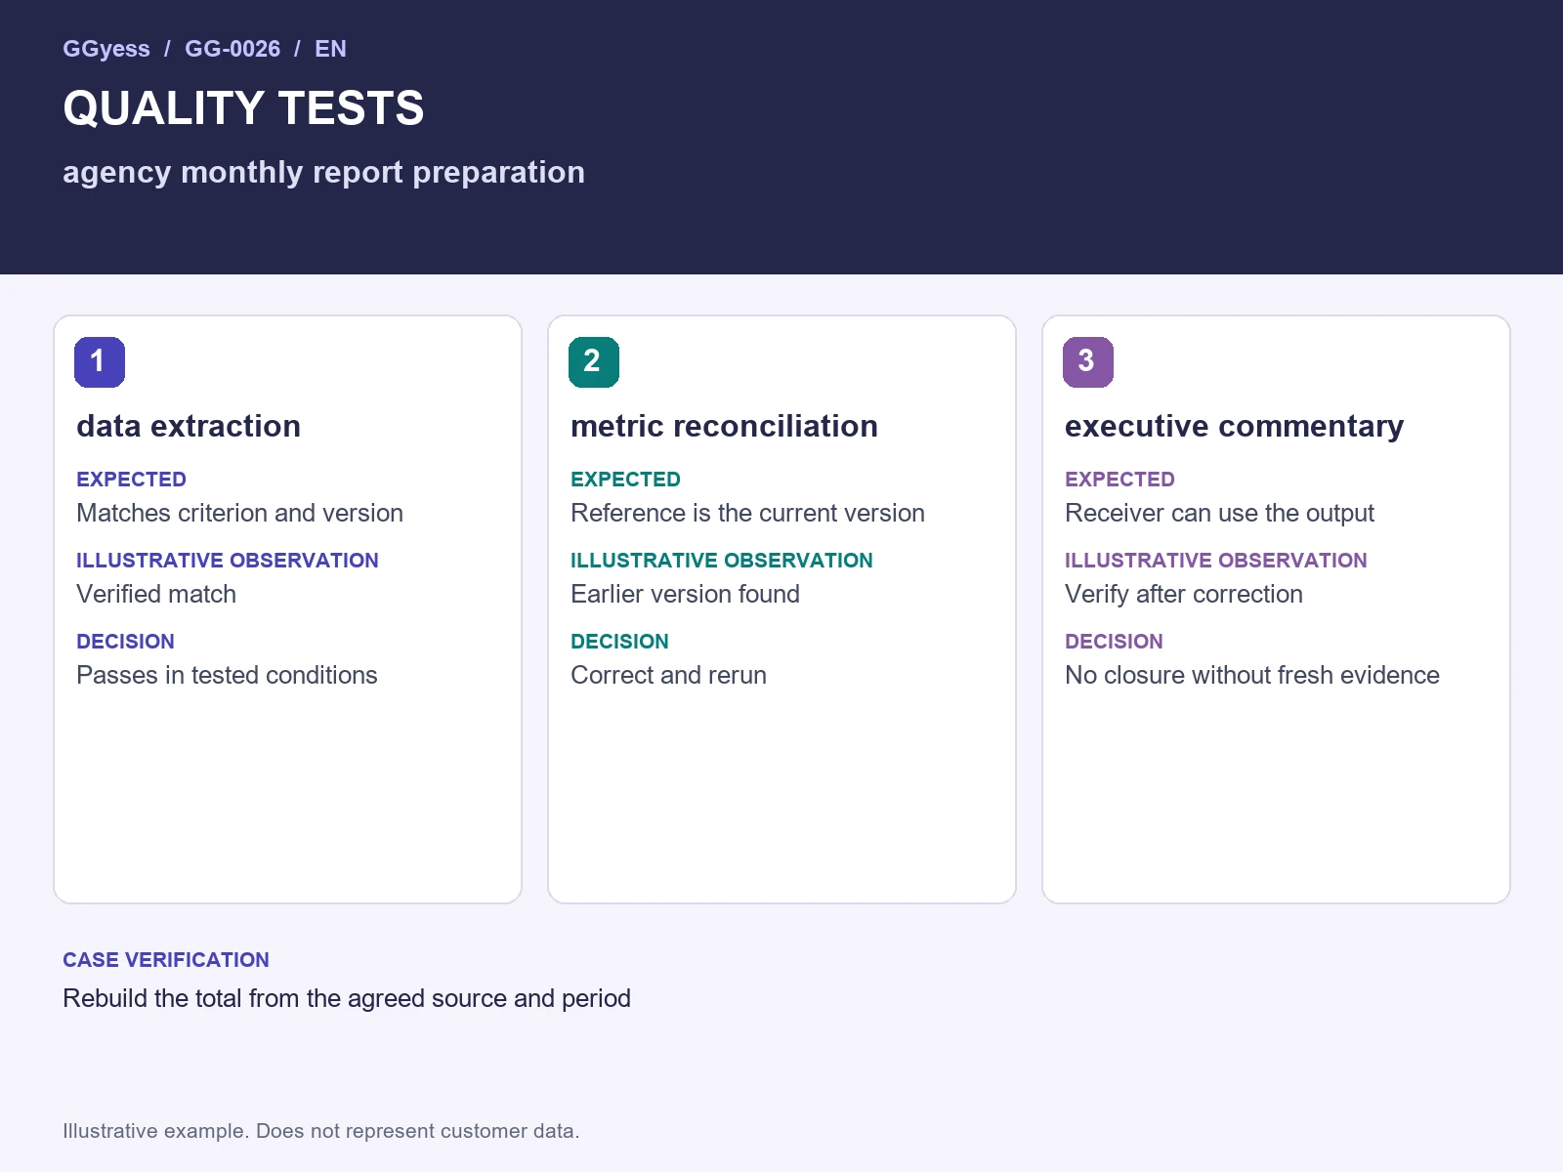Viewport: 1563px width, 1172px height.
Task: Click EXPECTED label in data extraction card
Action: click(131, 480)
